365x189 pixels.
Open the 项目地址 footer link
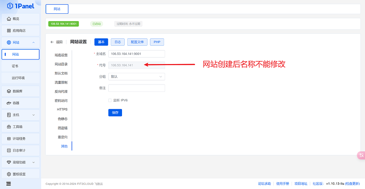tap(301, 184)
